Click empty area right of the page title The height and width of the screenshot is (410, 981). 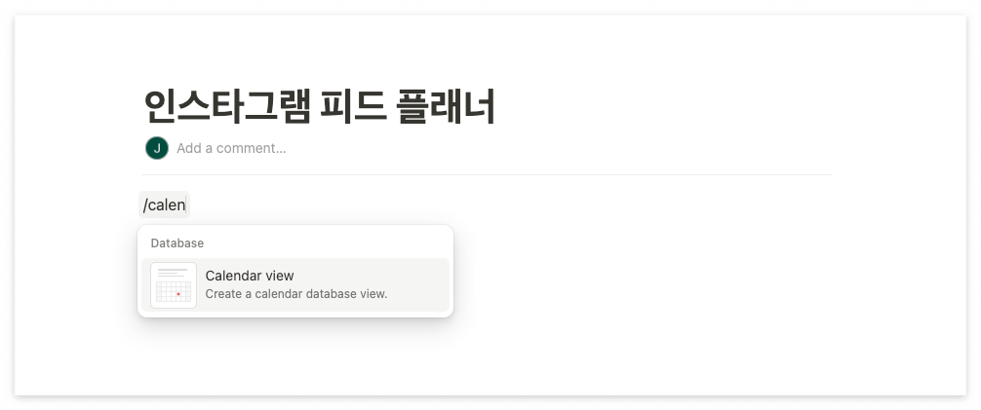(663, 107)
